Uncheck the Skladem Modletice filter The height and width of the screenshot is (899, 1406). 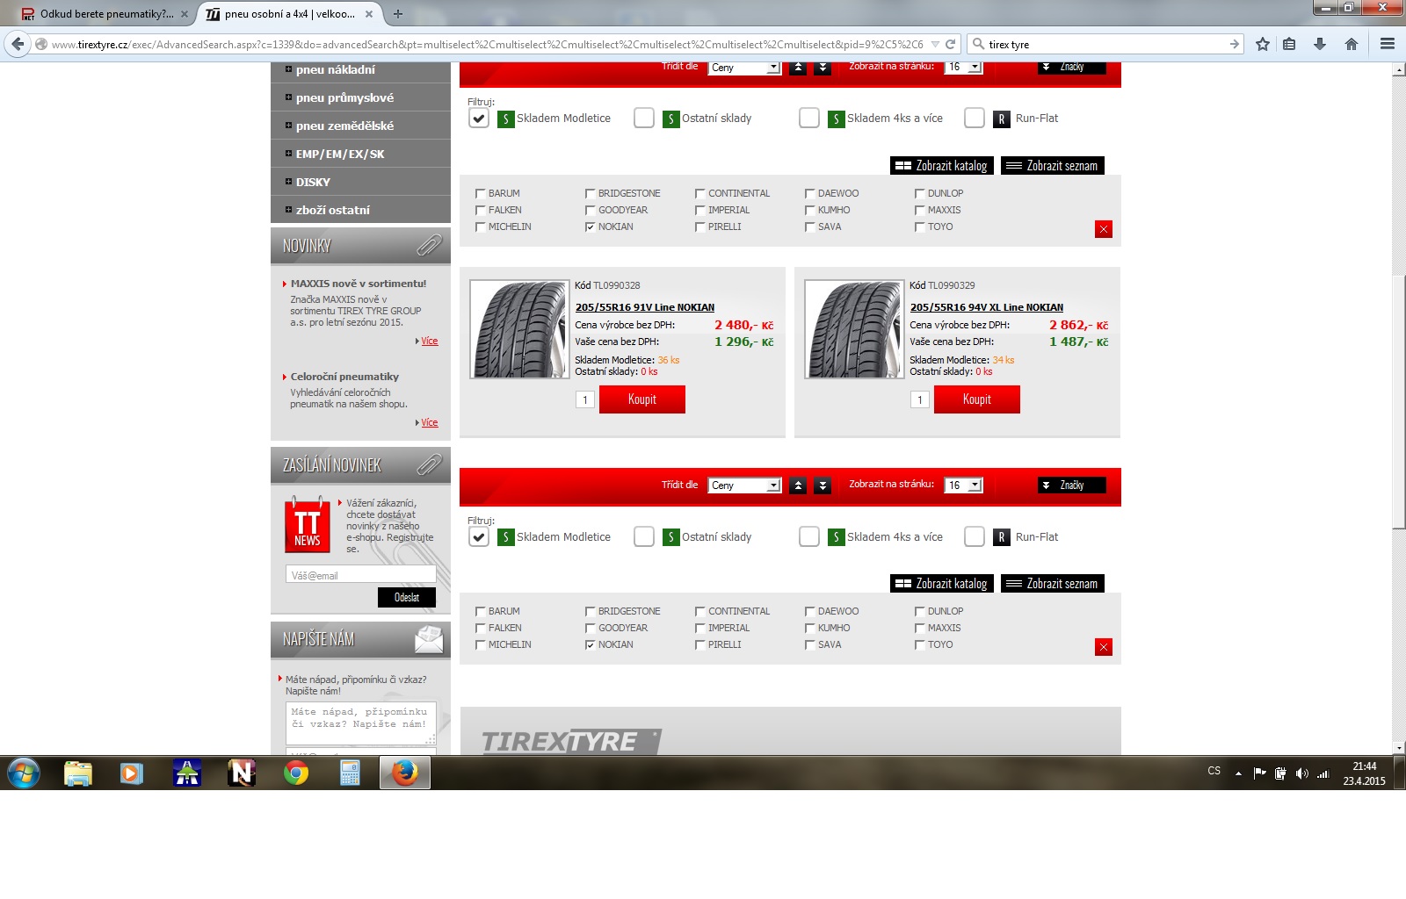pos(479,119)
